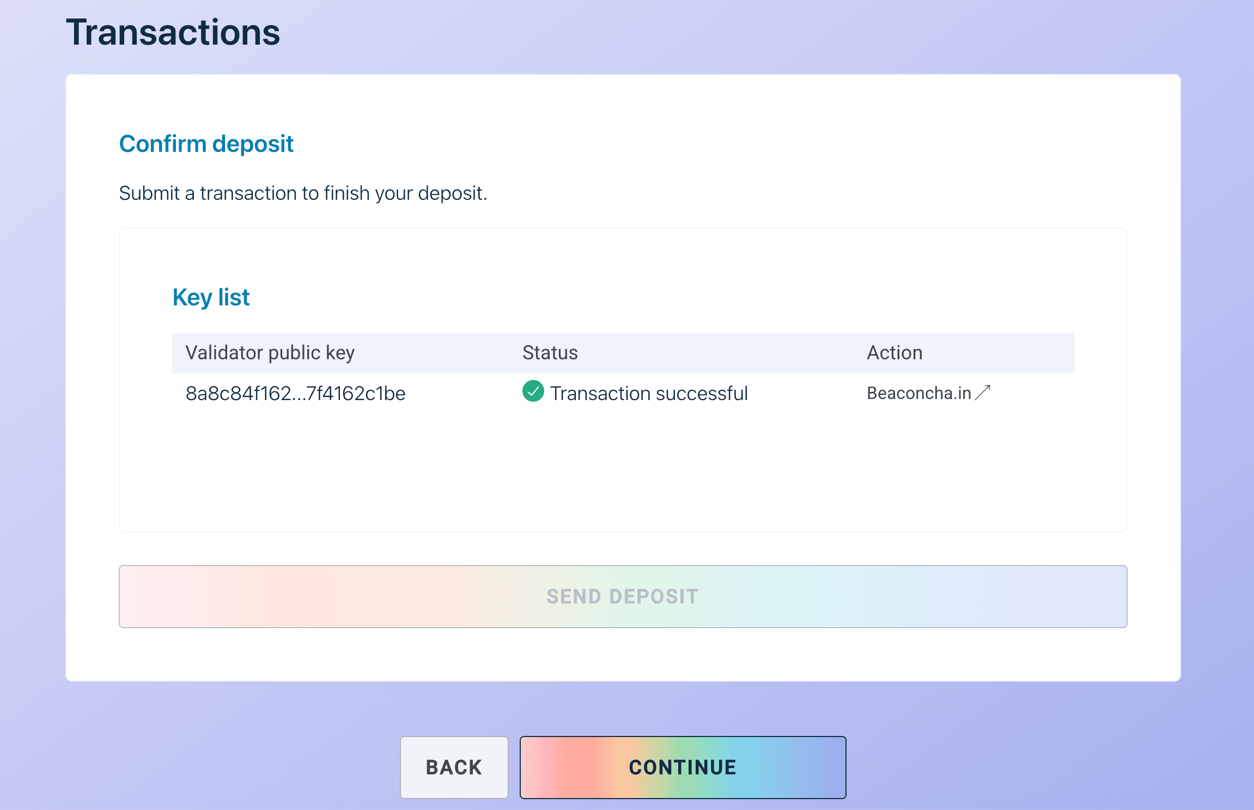This screenshot has width=1254, height=810.
Task: Click the Back button
Action: (453, 767)
